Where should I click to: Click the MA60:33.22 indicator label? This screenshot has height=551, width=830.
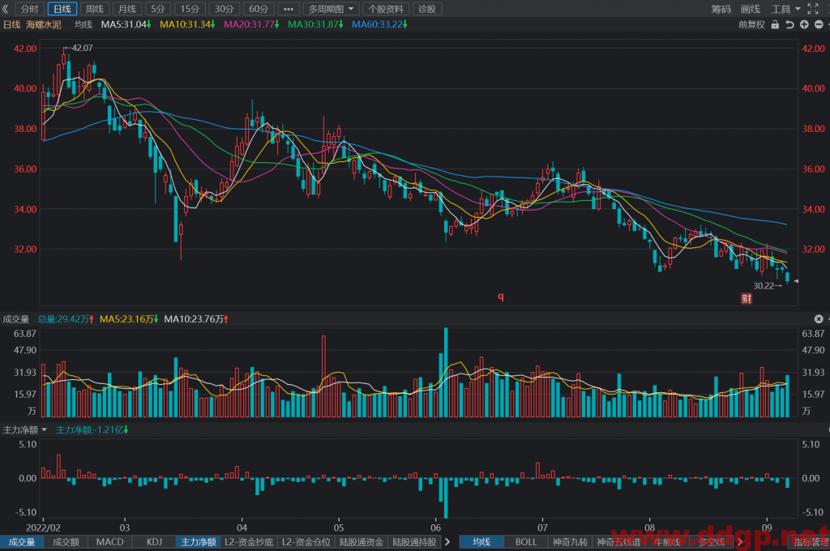pyautogui.click(x=379, y=24)
